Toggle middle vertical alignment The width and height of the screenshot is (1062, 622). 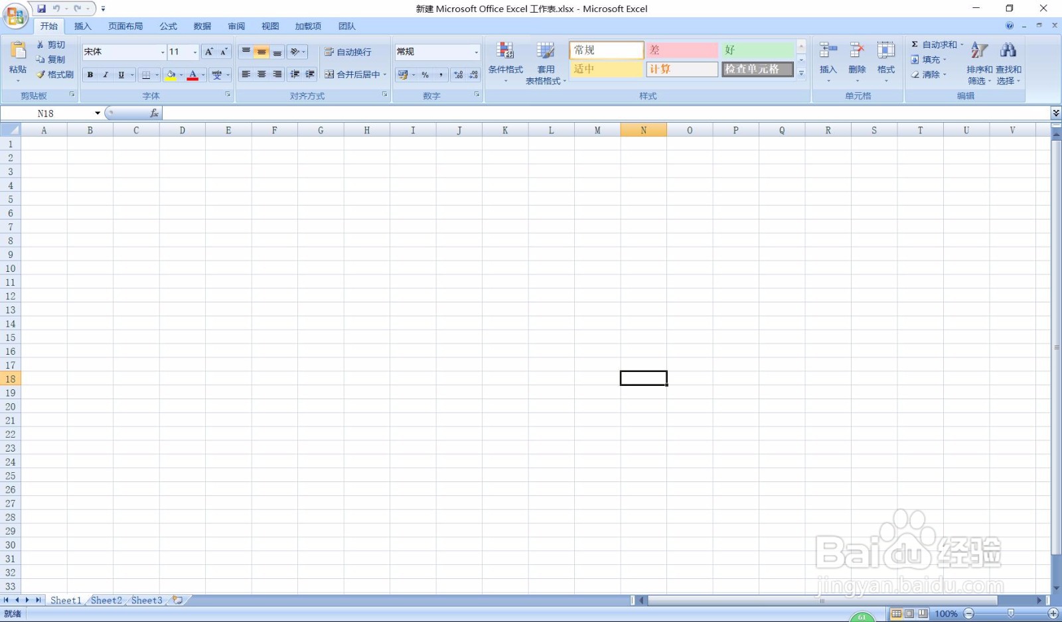tap(262, 52)
